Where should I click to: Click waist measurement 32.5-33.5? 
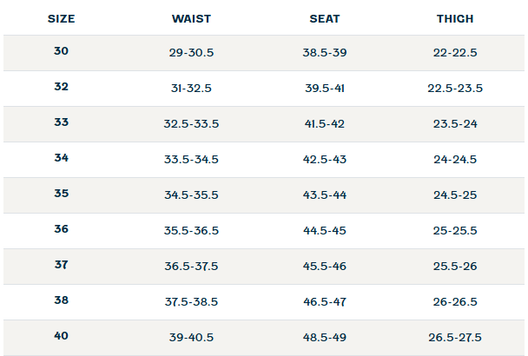(x=191, y=124)
